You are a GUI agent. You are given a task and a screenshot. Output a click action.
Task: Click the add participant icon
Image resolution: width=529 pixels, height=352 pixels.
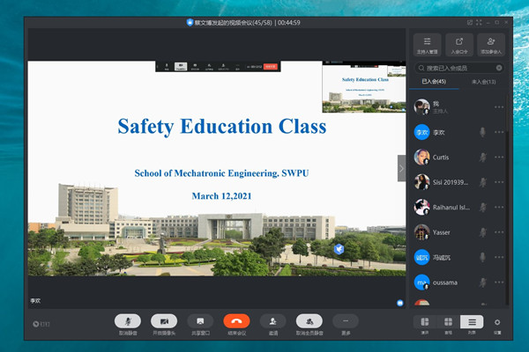pos(491,44)
